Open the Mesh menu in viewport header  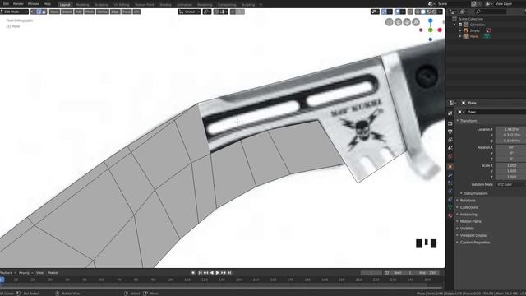point(90,12)
